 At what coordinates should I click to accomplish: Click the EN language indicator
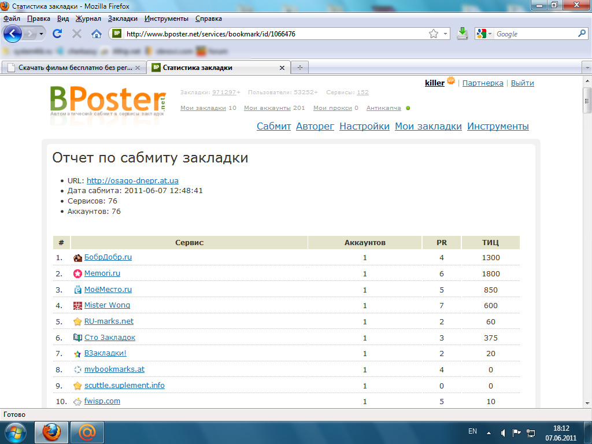472,431
